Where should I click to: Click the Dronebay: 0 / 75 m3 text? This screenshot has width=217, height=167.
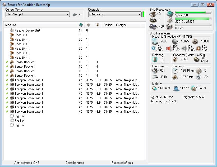[x=163, y=101]
